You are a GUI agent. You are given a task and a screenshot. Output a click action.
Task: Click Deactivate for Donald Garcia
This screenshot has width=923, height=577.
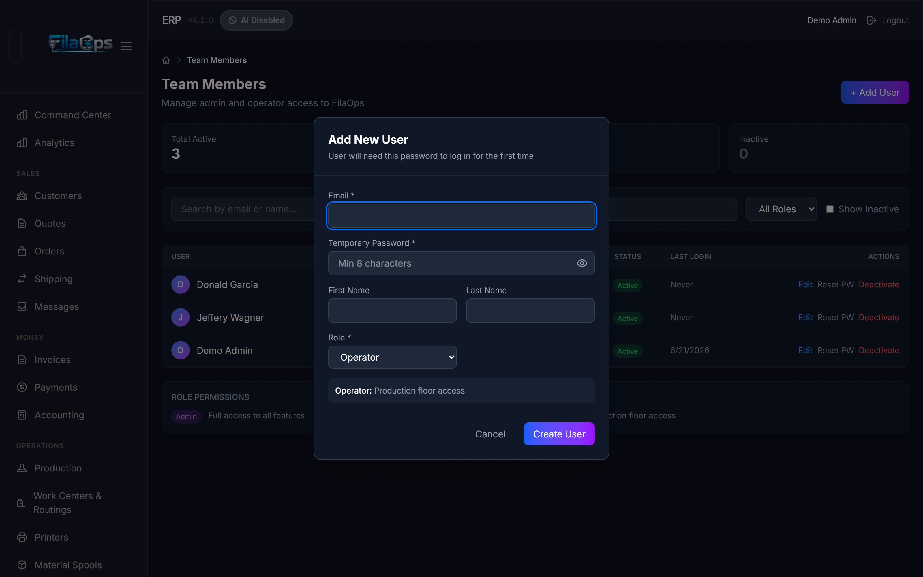[879, 285]
